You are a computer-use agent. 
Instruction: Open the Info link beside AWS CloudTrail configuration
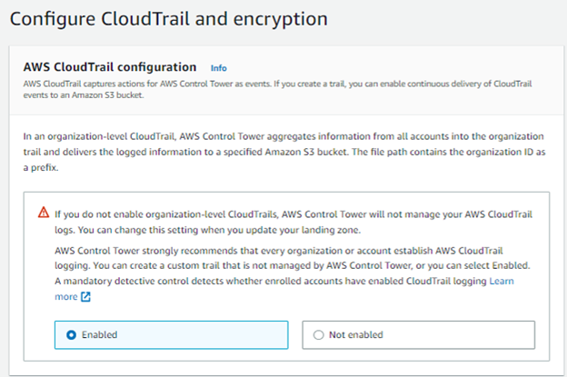tap(218, 68)
